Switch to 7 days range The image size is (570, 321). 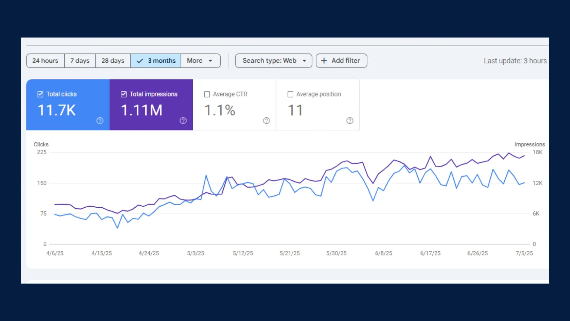tap(80, 61)
